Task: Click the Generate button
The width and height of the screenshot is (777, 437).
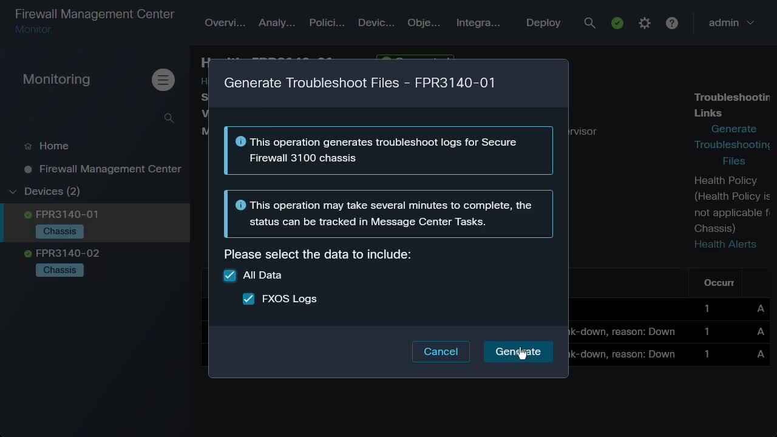Action: (x=518, y=351)
